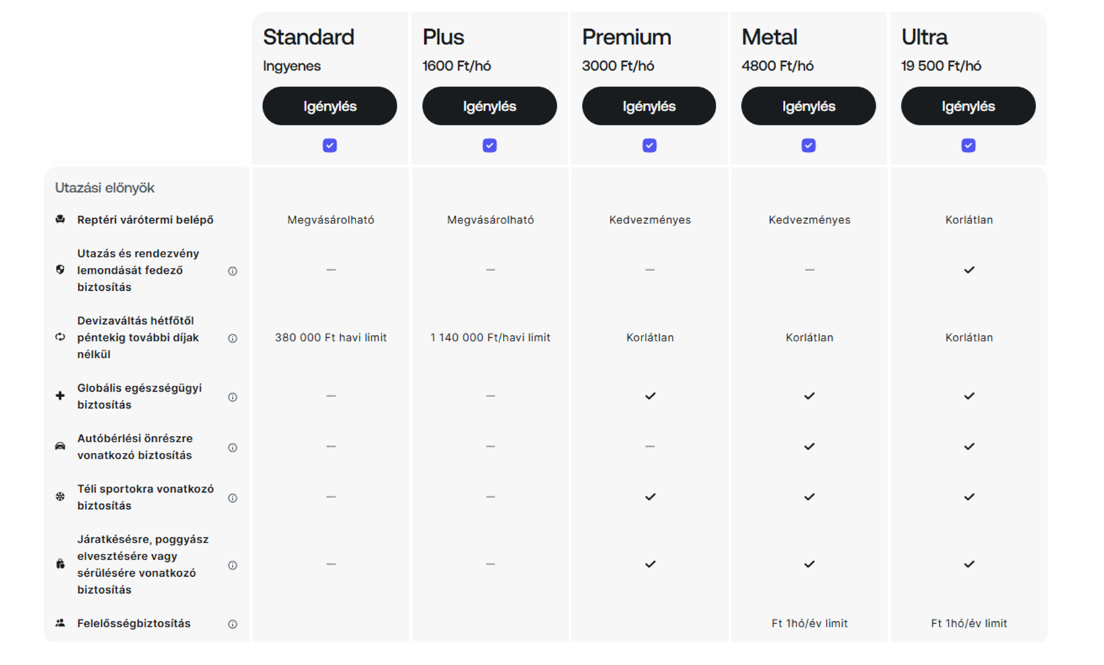Toggle the Ultra plan checkbox
Viewport: 1104px width, 665px height.
969,145
